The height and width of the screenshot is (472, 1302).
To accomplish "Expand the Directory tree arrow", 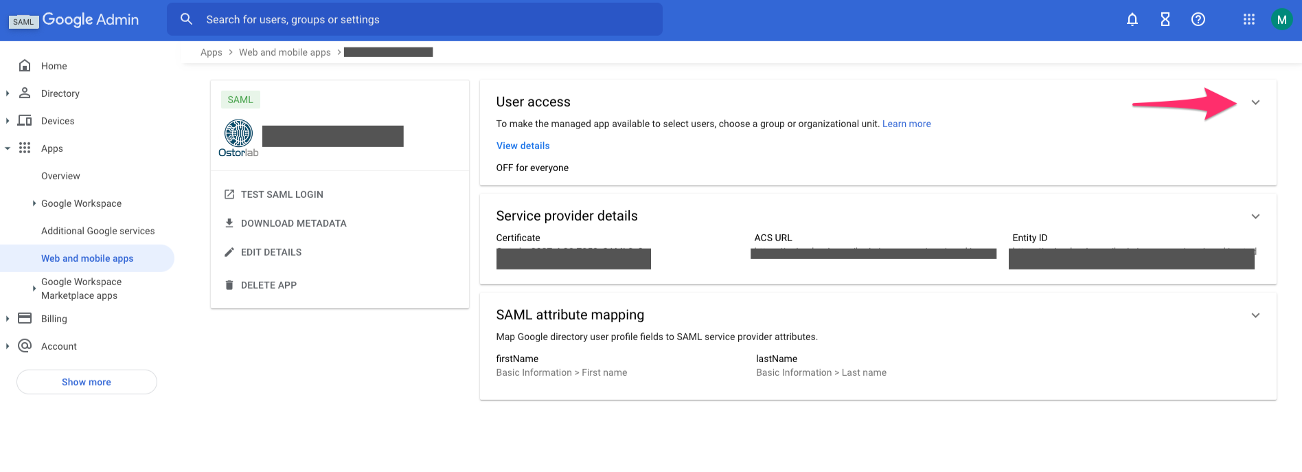I will 8,93.
